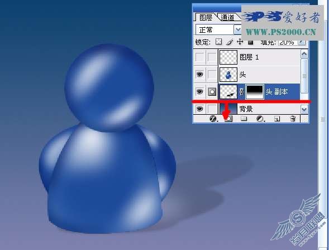Open the add layer style (fx) menu

pyautogui.click(x=213, y=119)
